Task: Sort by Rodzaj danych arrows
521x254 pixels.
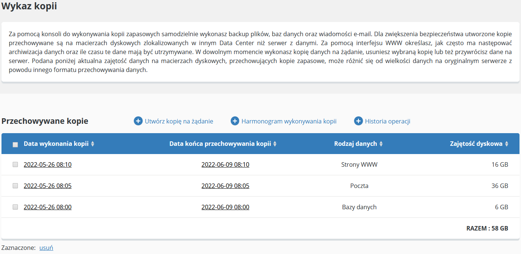Action: pos(381,144)
